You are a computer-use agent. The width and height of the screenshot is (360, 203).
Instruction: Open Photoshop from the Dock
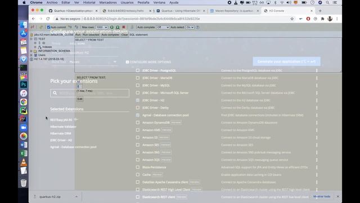point(24,85)
